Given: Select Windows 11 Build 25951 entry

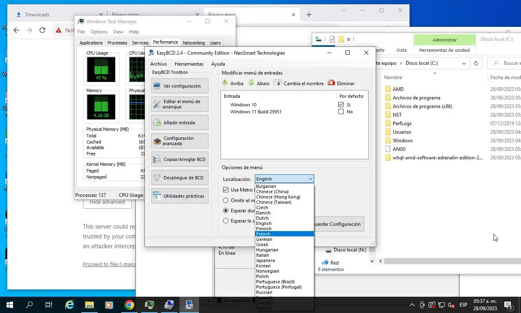Looking at the screenshot, I should pyautogui.click(x=256, y=112).
